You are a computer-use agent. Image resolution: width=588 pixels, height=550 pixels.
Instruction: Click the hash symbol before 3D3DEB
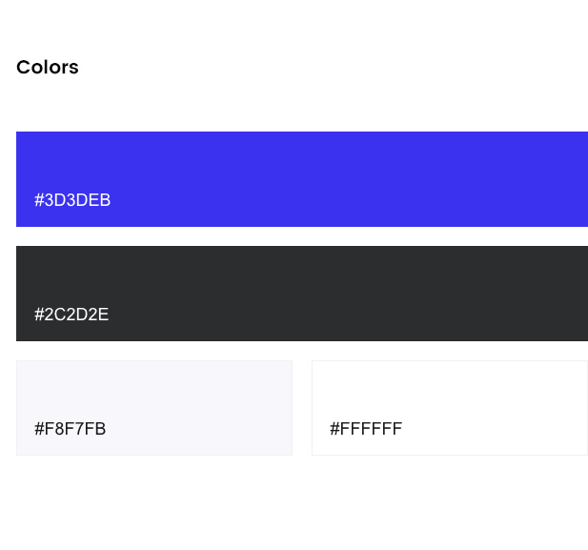(x=39, y=200)
